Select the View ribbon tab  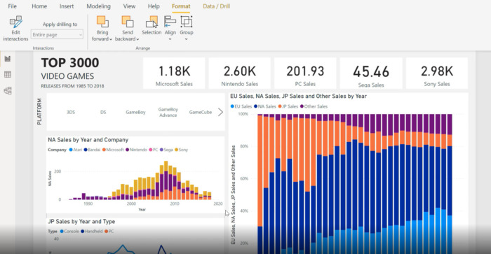point(129,6)
